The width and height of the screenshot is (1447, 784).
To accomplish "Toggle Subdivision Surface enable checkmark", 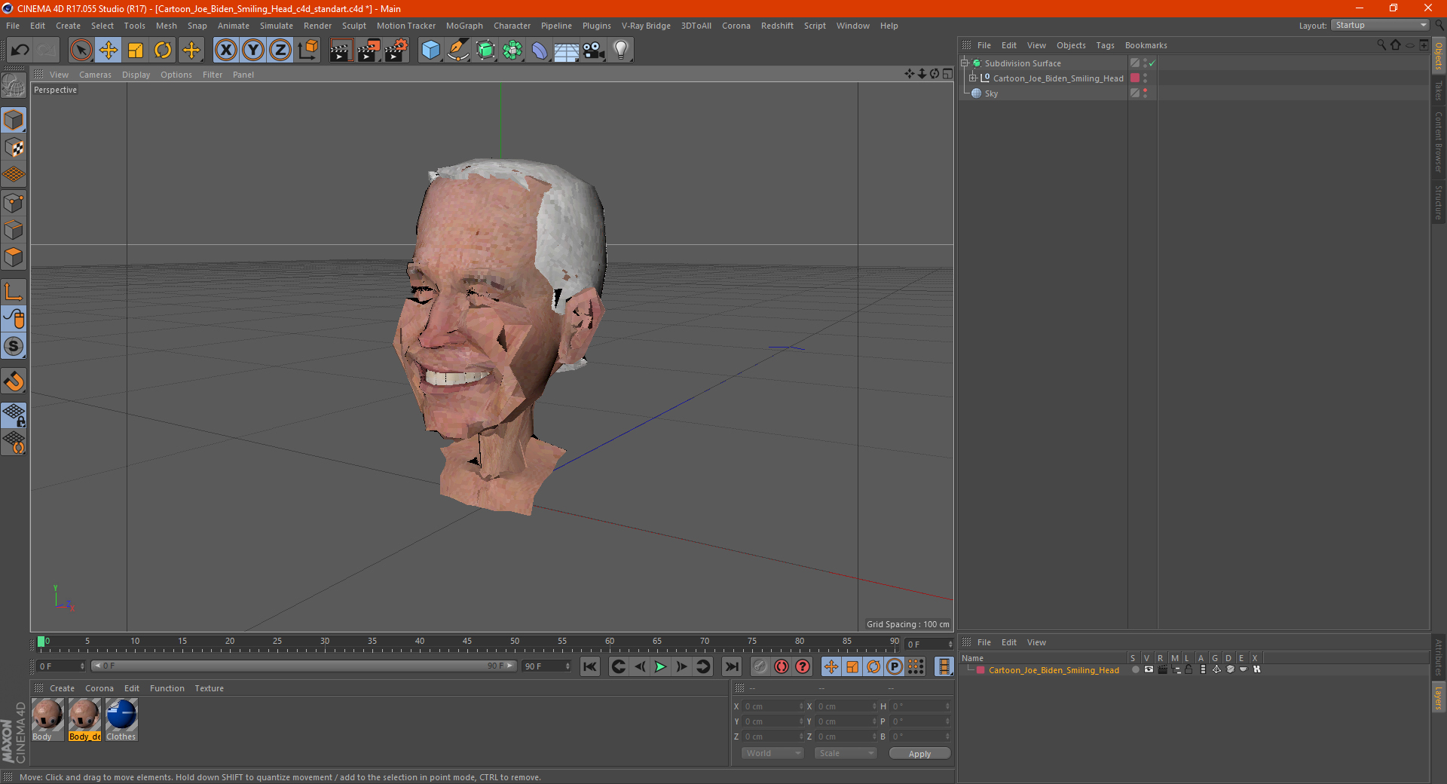I will [x=1152, y=63].
